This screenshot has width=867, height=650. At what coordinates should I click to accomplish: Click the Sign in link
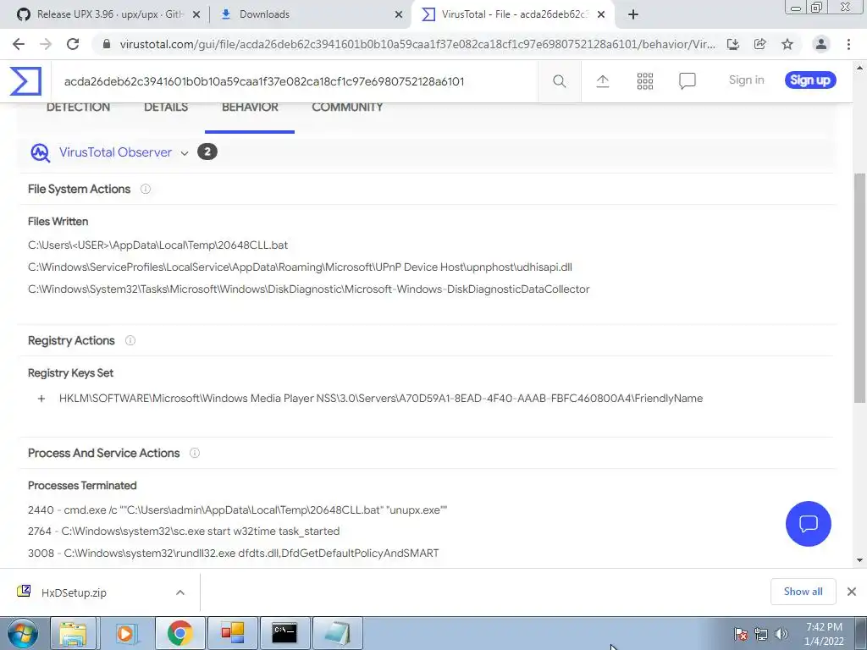pos(747,80)
